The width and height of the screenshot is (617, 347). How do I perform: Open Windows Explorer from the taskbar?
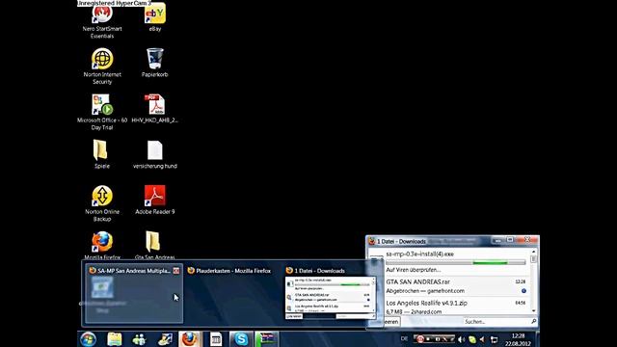[x=115, y=339]
